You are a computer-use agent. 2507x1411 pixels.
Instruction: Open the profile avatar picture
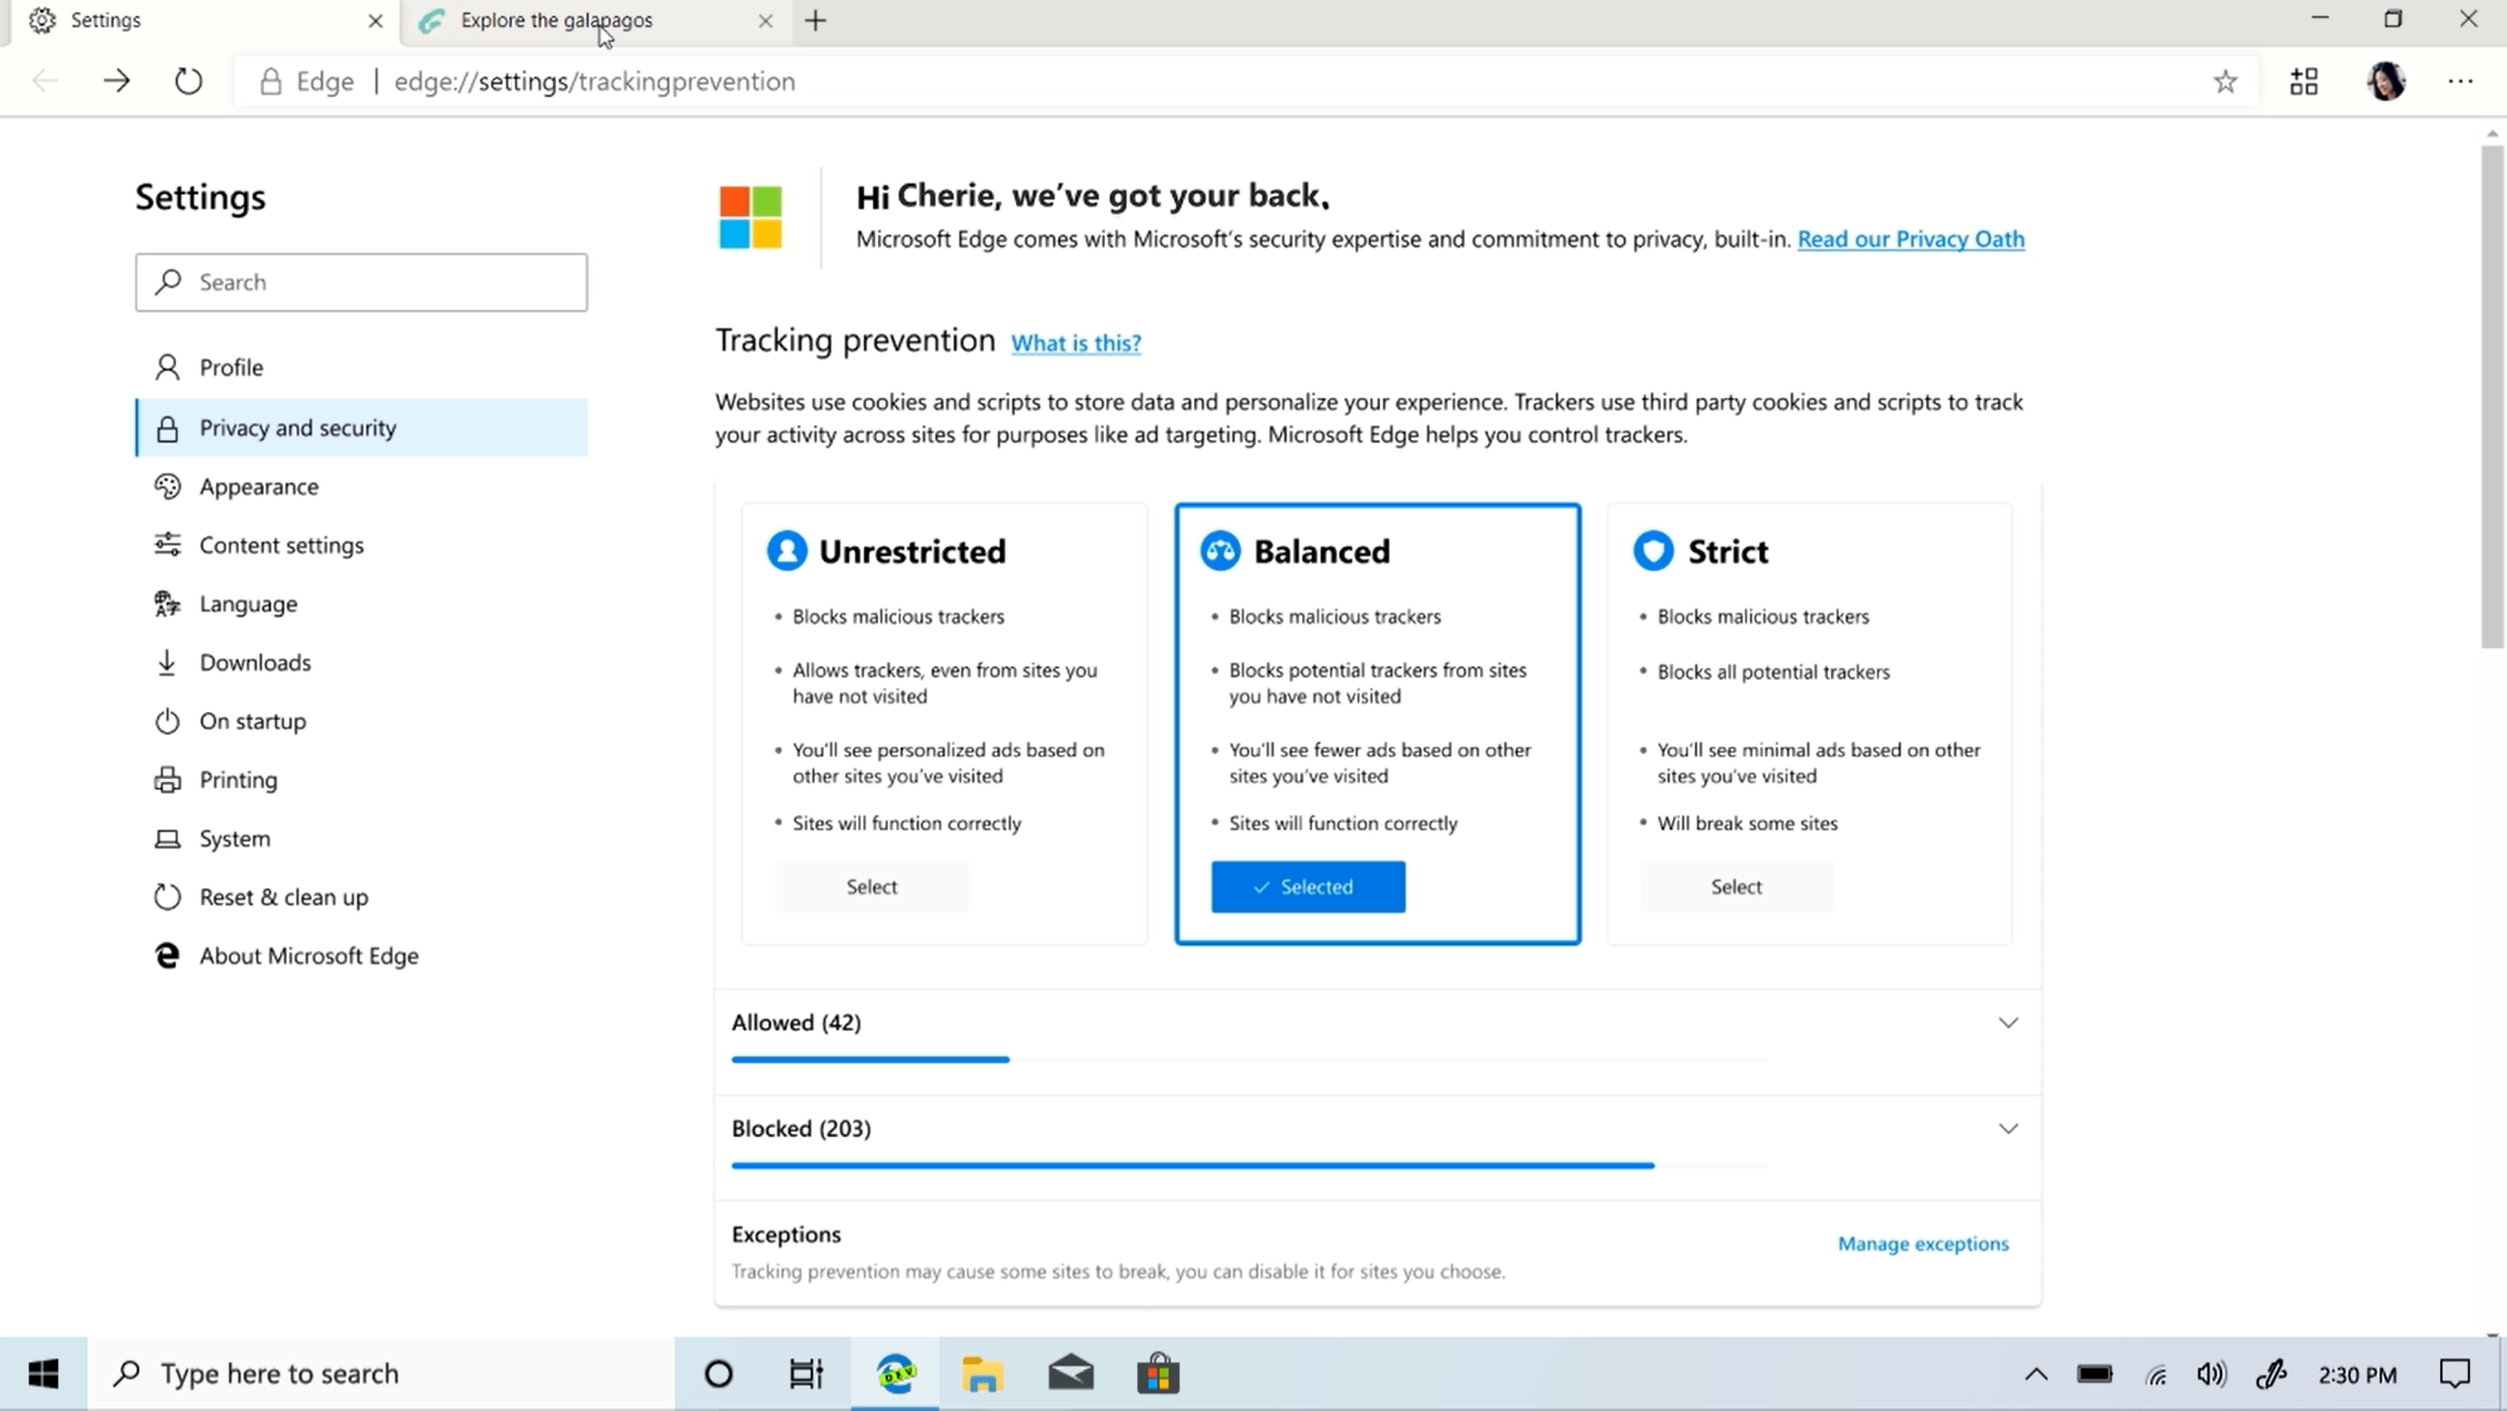(x=2385, y=81)
